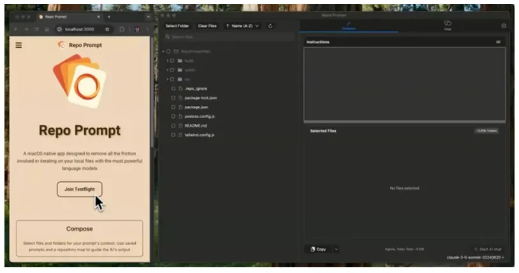Switch to the Chat tab
The image size is (519, 273).
448,26
